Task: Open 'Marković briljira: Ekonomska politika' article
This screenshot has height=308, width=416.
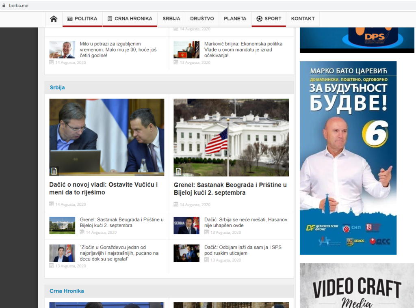Action: point(243,50)
